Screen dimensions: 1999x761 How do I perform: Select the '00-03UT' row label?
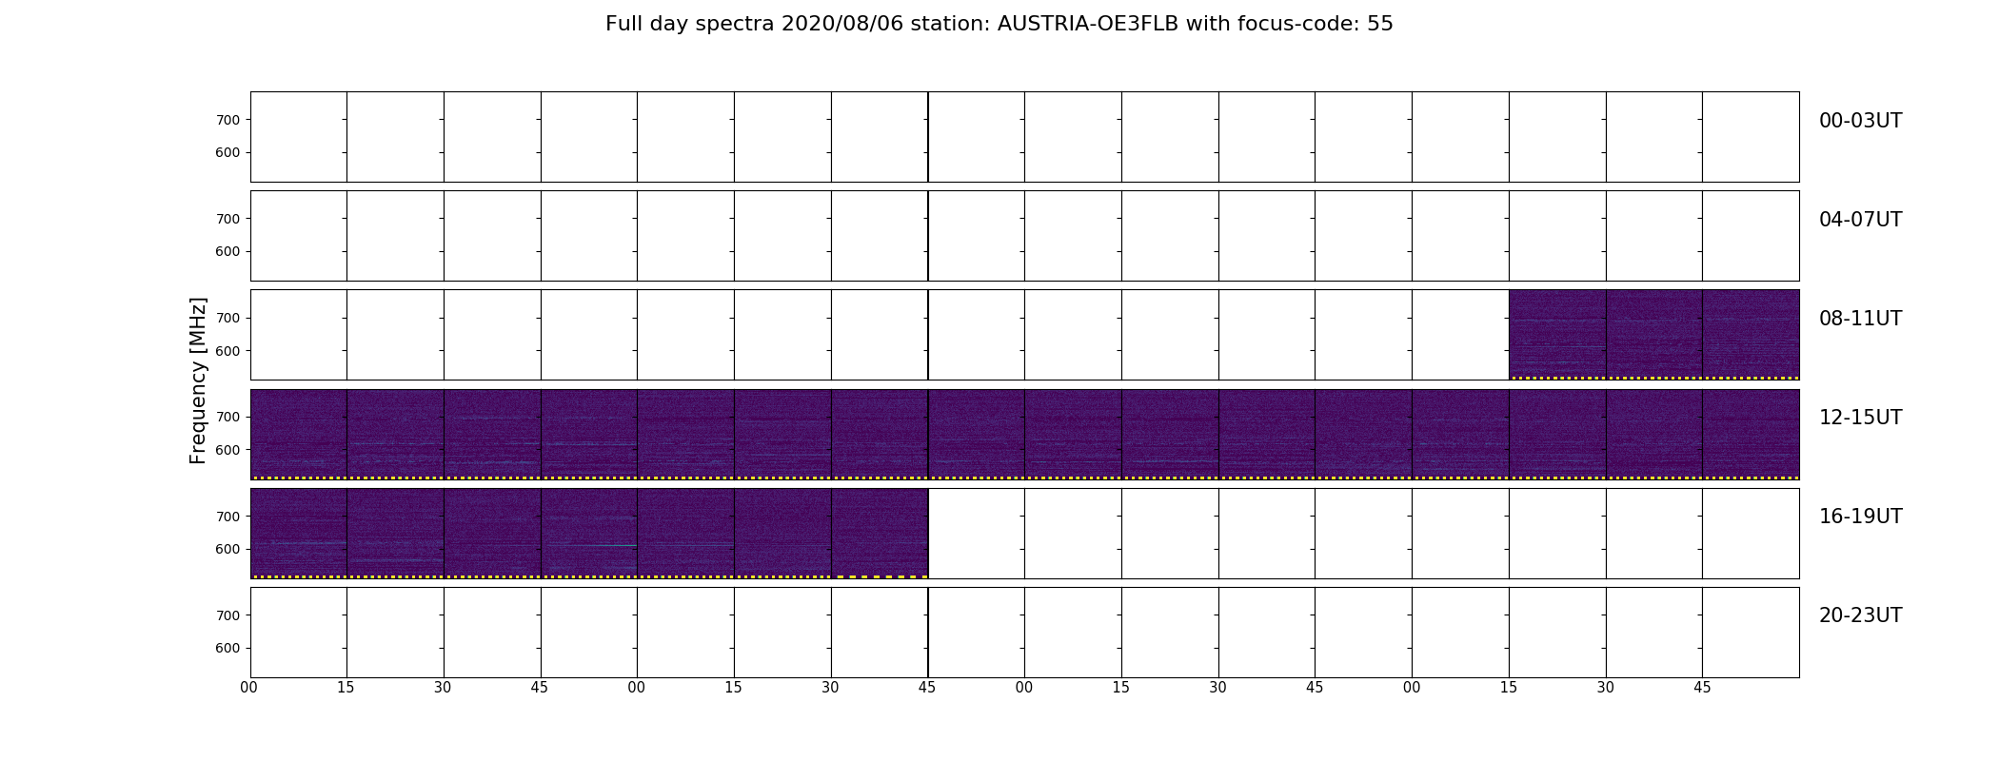tap(1860, 121)
